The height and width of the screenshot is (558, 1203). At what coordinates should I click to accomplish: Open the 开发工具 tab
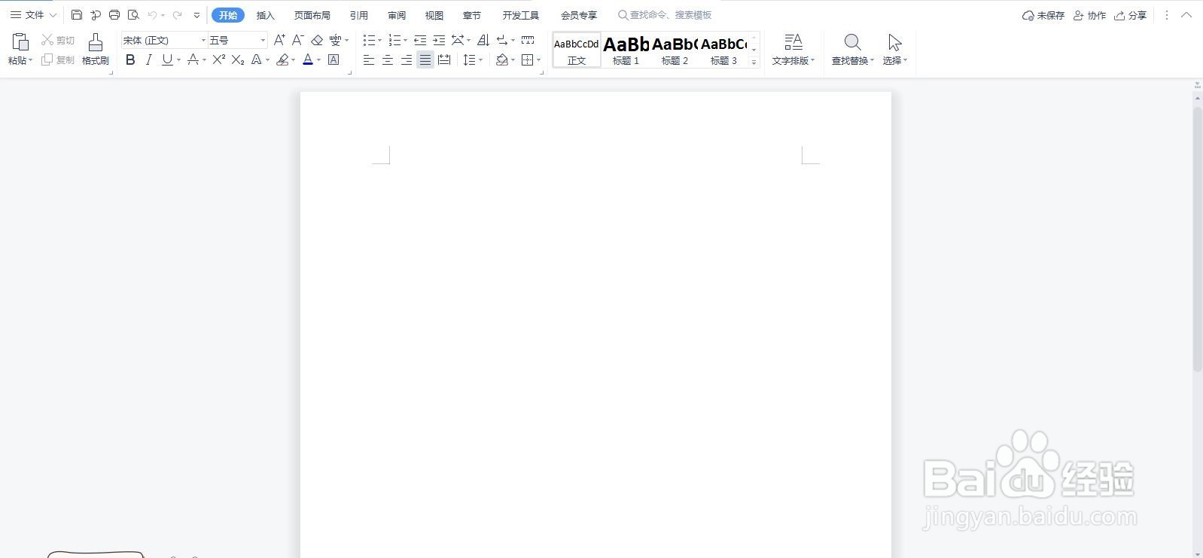[521, 15]
